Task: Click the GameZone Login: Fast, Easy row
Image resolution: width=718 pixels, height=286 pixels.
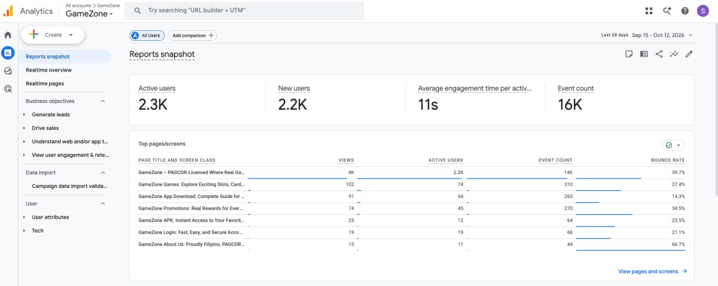Action: pyautogui.click(x=191, y=232)
